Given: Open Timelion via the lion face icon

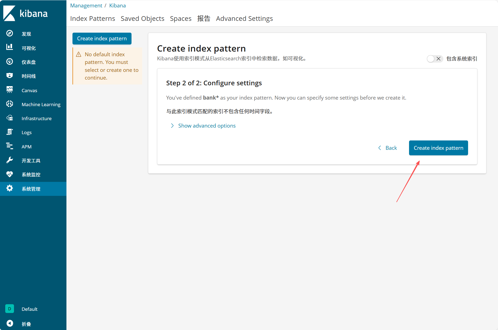Looking at the screenshot, I should pos(10,76).
